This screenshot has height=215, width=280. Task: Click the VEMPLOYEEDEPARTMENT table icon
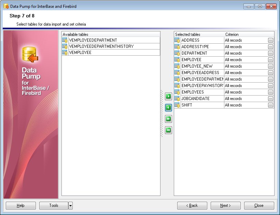(x=65, y=40)
